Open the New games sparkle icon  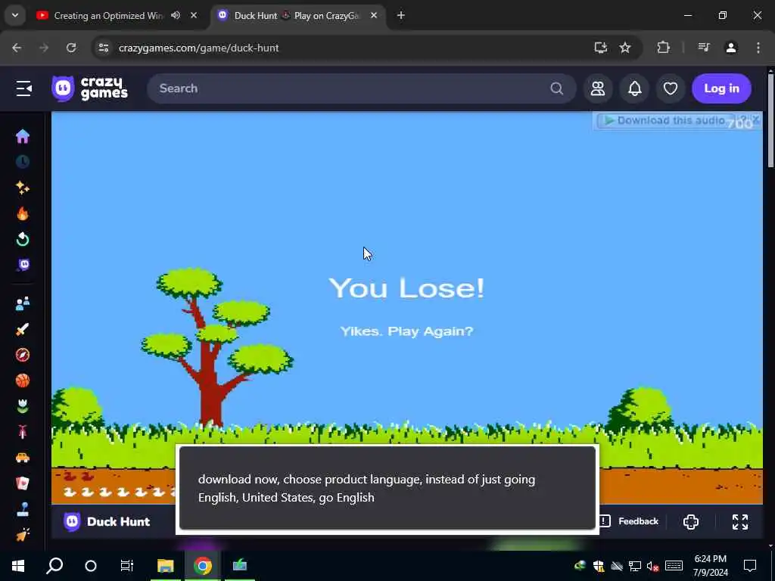coord(22,188)
